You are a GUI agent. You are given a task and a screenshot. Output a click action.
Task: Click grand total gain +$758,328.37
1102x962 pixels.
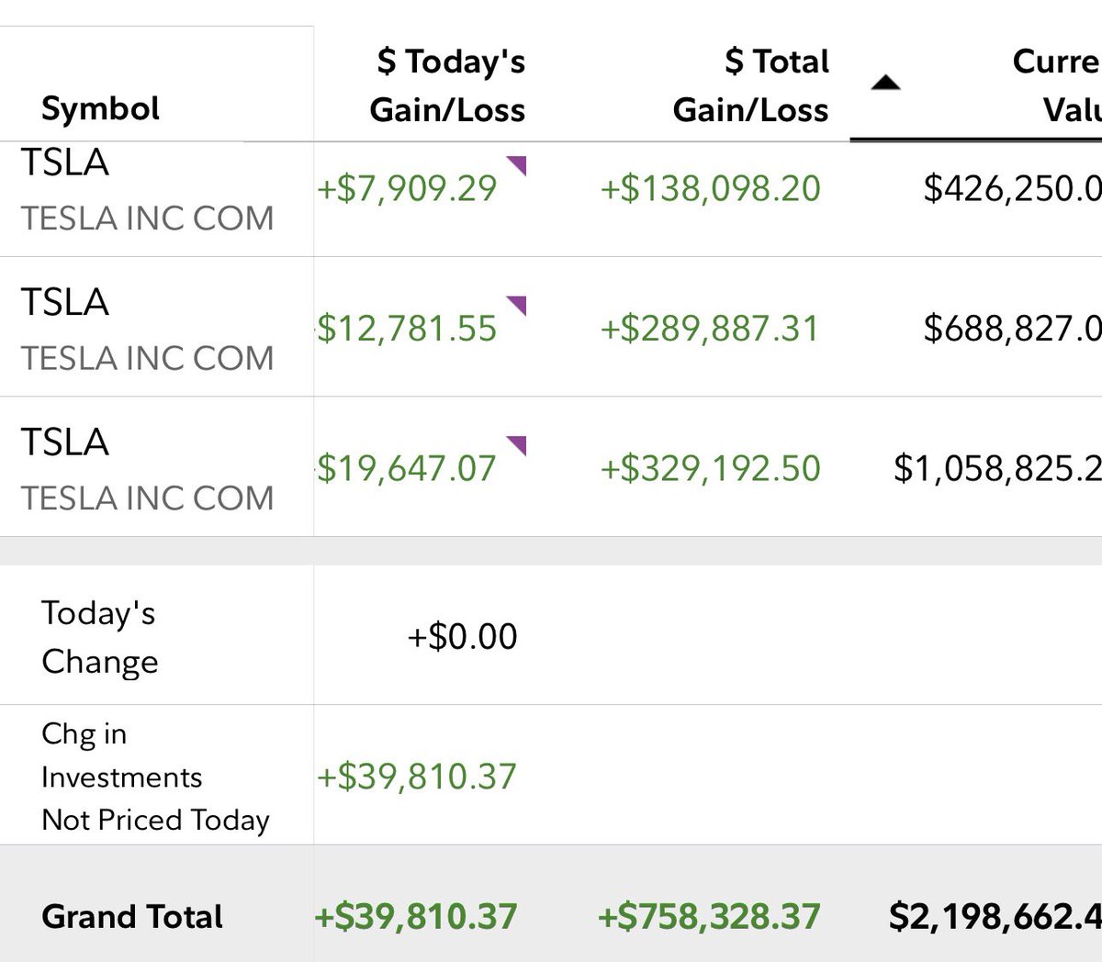tap(709, 916)
